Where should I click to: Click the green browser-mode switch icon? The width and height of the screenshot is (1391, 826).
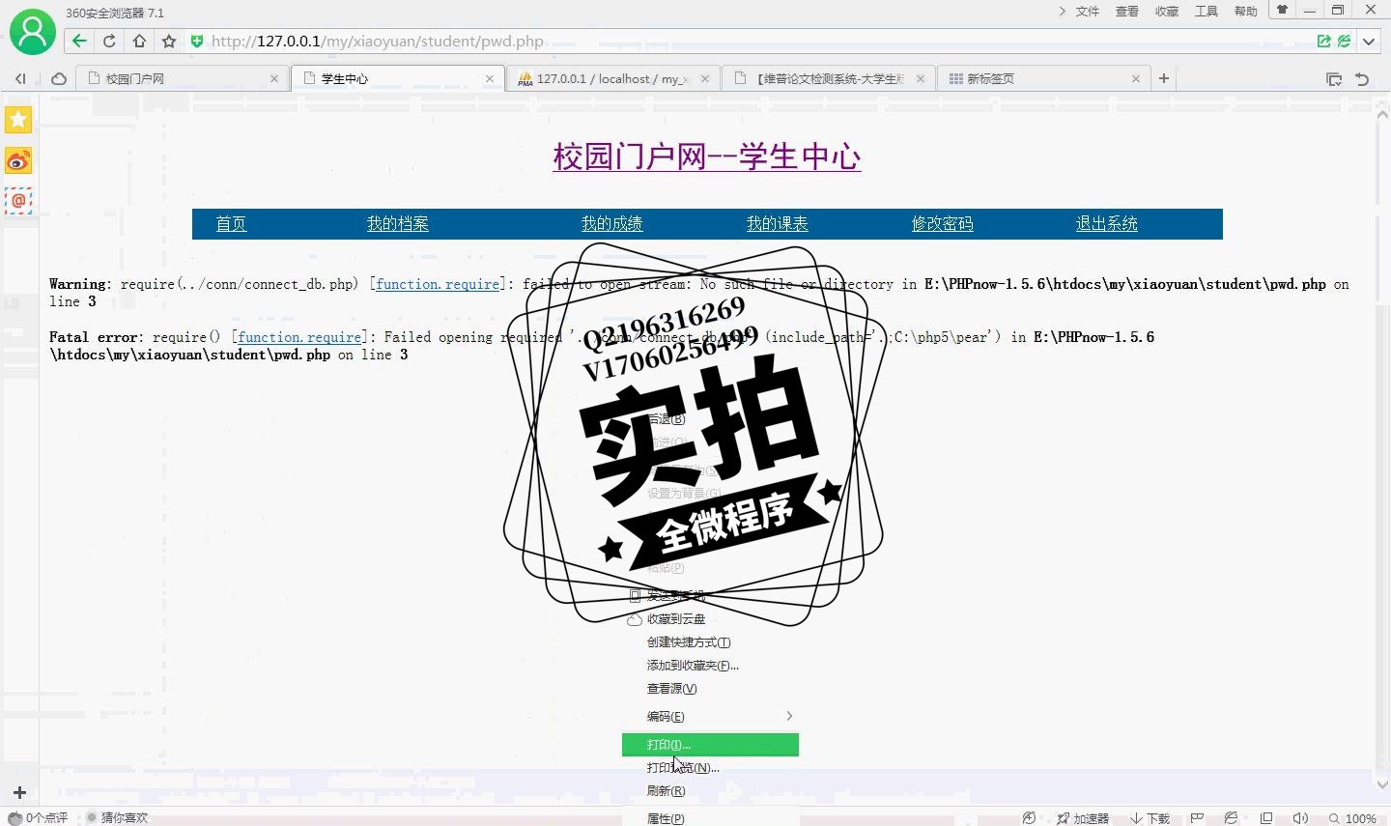pos(1344,41)
